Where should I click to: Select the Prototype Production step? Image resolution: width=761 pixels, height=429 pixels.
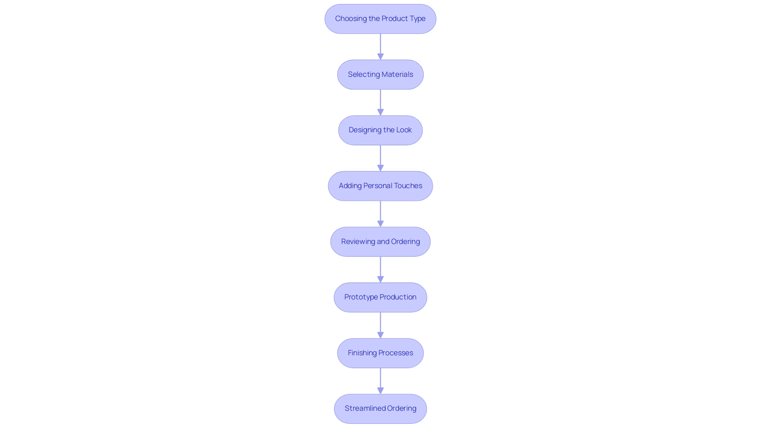coord(380,297)
